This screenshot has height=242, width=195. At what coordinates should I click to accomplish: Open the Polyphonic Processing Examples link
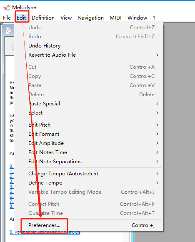click(x=45, y=232)
